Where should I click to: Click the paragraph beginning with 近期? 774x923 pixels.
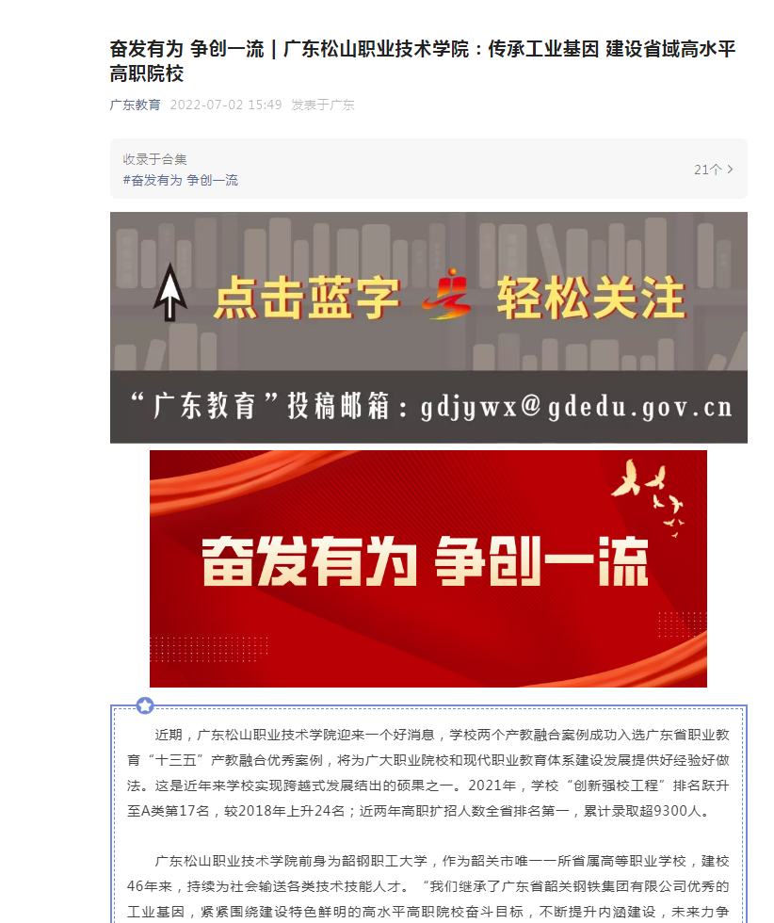click(x=427, y=773)
